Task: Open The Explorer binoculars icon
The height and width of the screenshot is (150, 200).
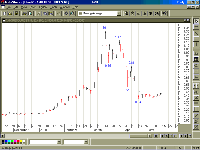Action: (x=156, y=13)
